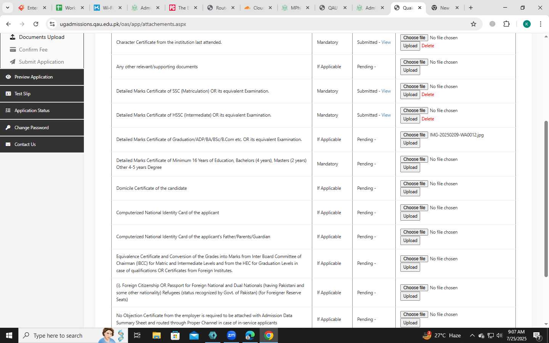Image resolution: width=549 pixels, height=343 pixels.
Task: Open Microsoft Store from taskbar
Action: (175, 335)
